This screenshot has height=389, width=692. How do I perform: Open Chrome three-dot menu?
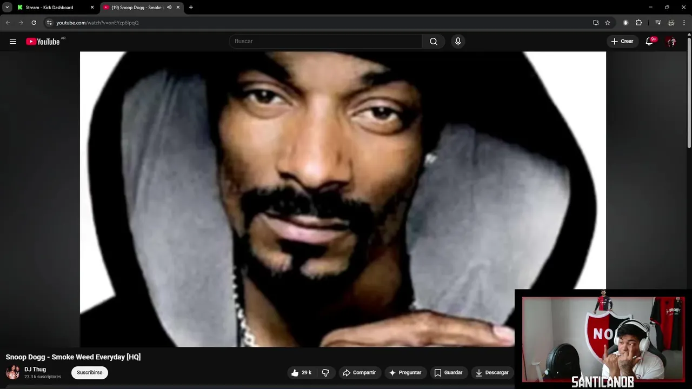(x=684, y=23)
